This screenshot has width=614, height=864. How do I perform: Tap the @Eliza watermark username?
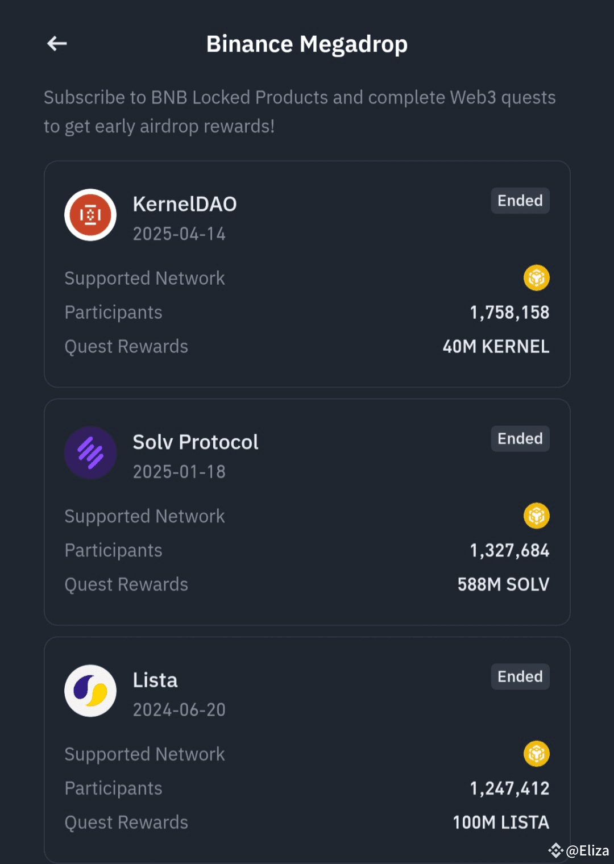click(x=588, y=851)
